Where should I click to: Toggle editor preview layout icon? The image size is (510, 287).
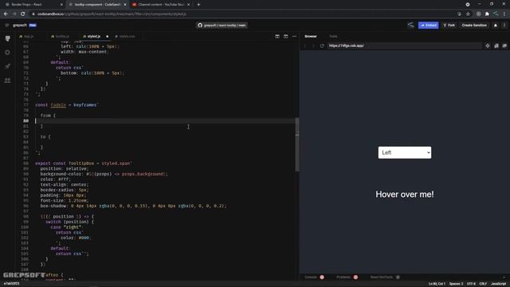coord(277,37)
